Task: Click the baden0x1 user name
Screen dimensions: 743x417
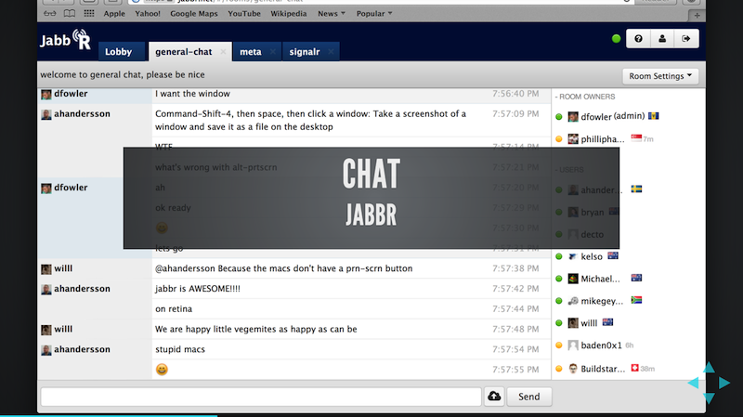Action: click(601, 345)
